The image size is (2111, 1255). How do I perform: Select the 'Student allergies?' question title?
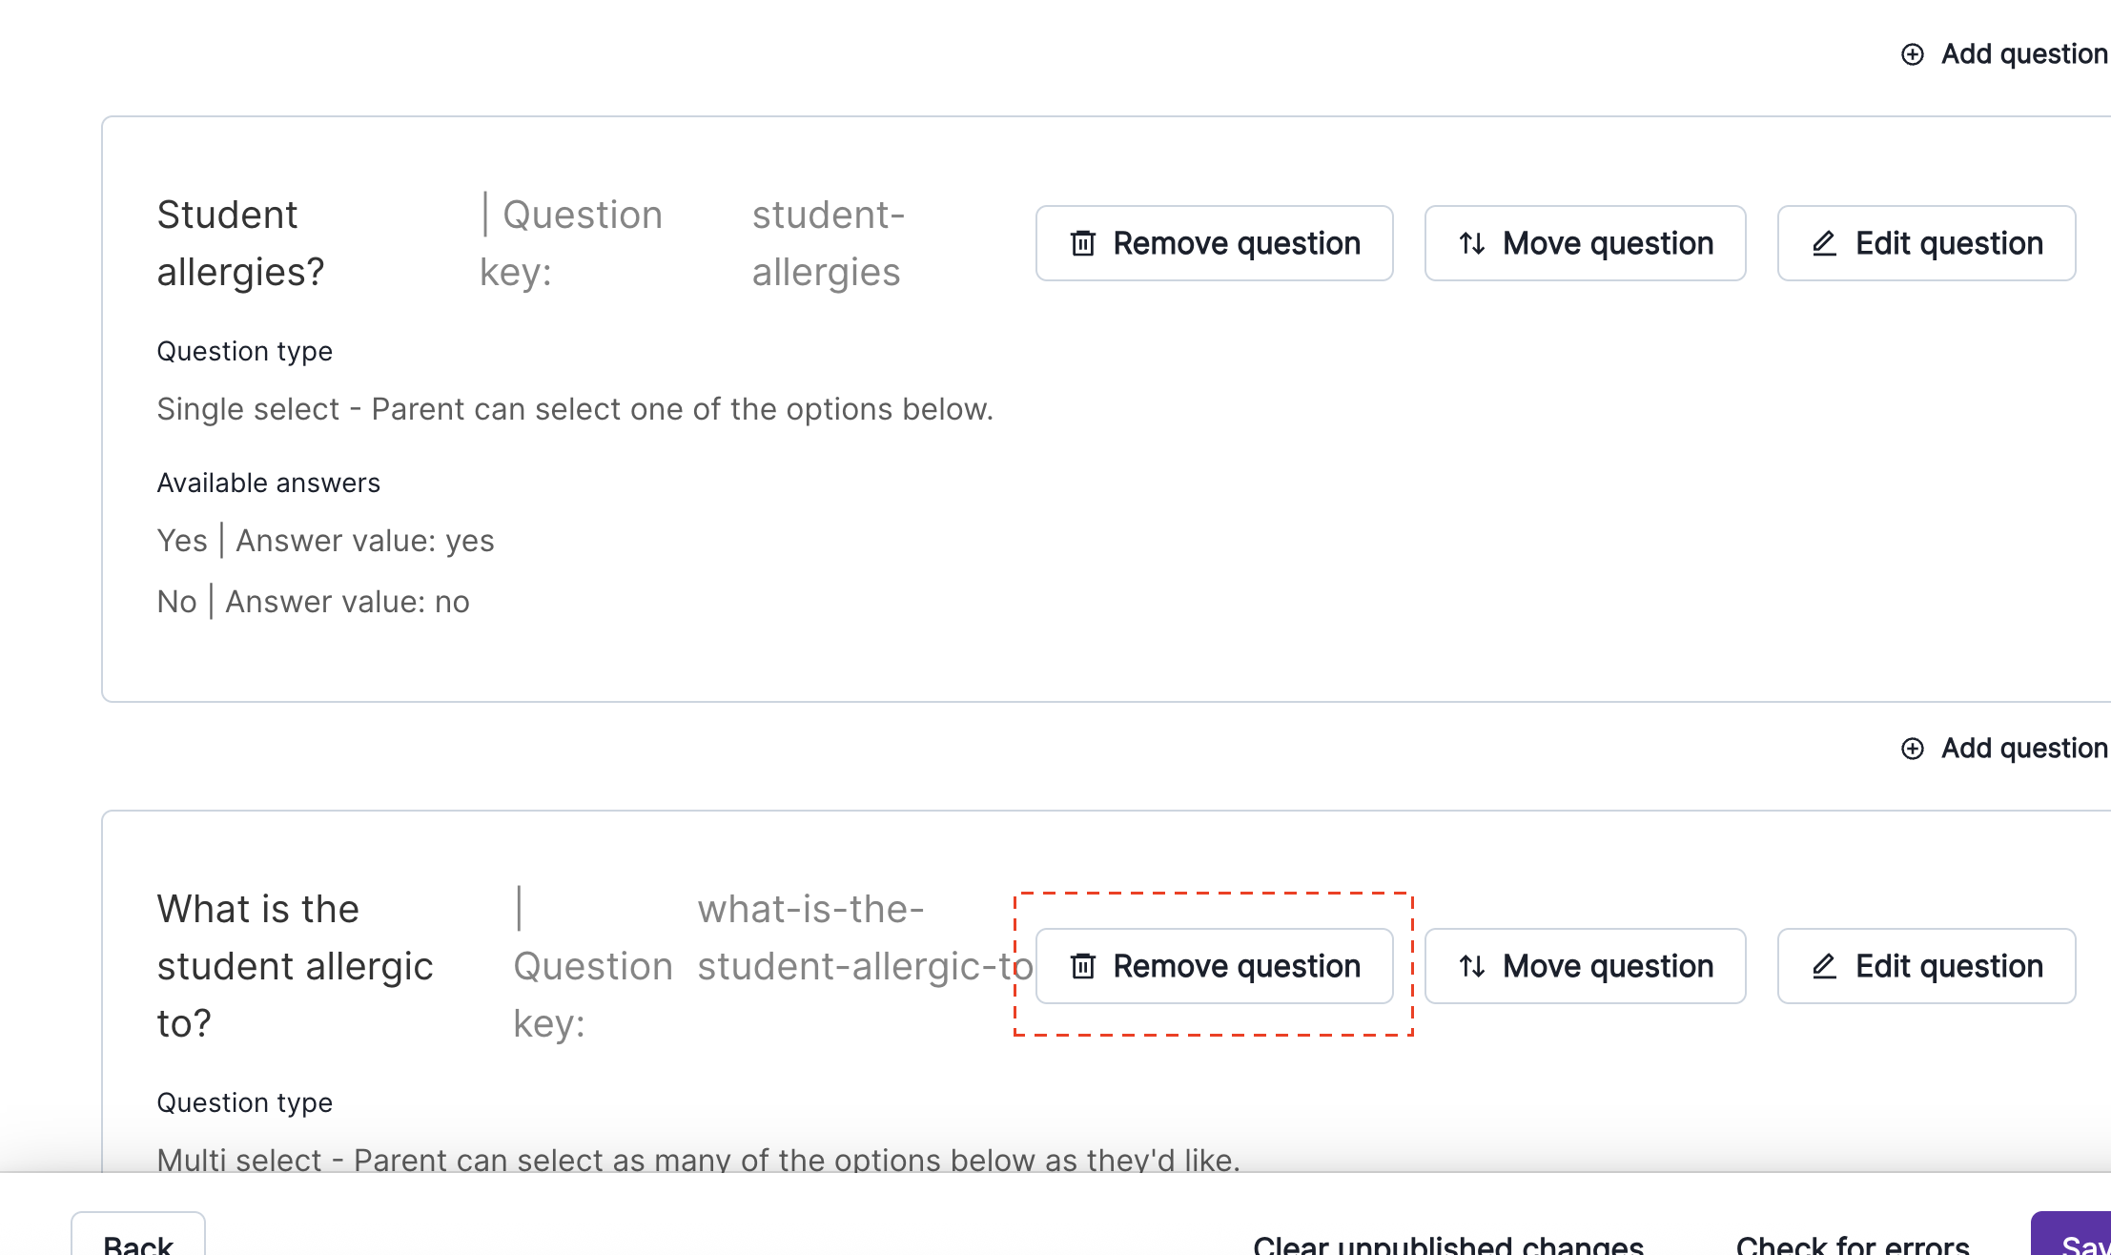point(240,243)
